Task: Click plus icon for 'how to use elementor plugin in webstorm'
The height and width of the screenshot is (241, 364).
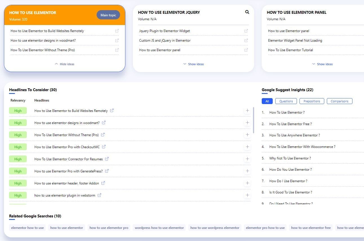Action: pos(247,195)
